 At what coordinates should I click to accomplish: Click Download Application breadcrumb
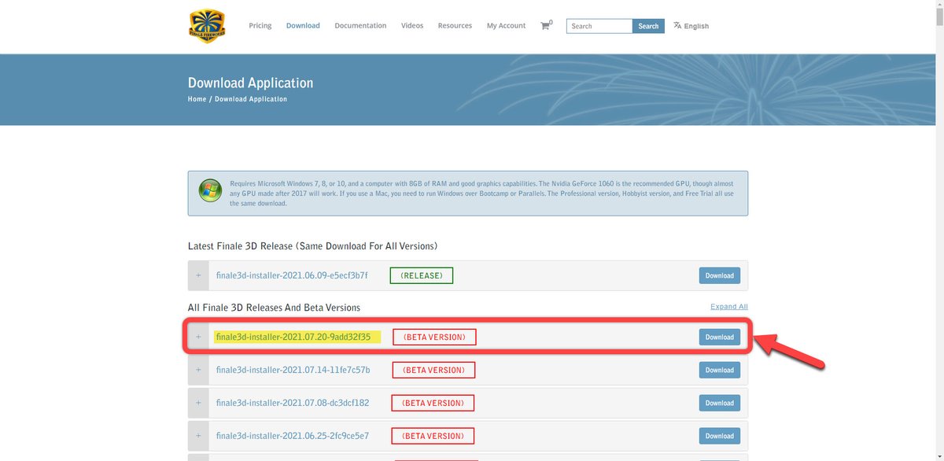coord(251,99)
